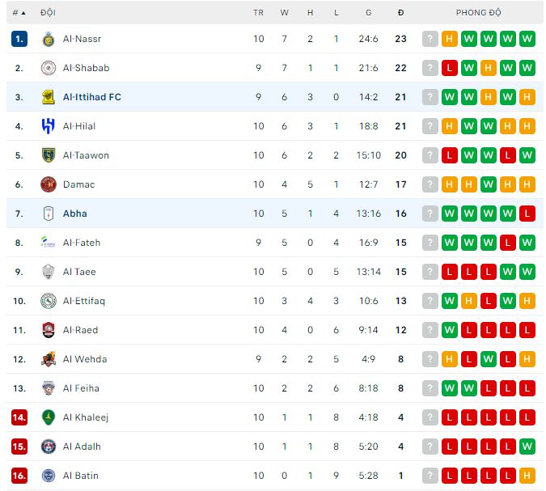Click the Al-Hilal team logo
The width and height of the screenshot is (546, 491).
coord(49,126)
